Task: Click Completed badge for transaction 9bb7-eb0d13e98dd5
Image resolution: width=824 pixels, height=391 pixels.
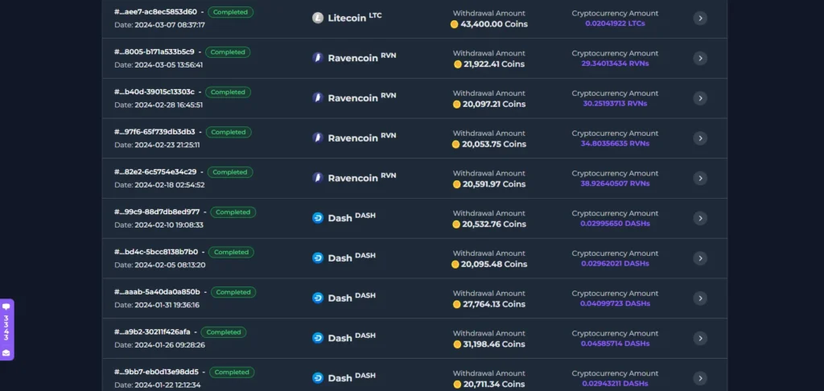Action: point(233,372)
